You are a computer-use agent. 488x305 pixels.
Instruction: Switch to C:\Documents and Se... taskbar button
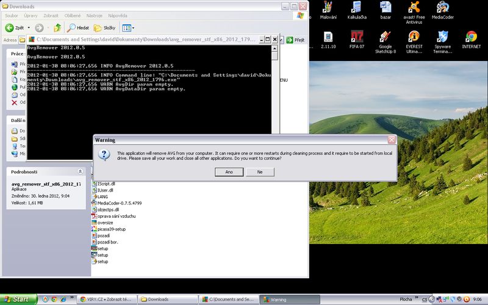pyautogui.click(x=229, y=300)
